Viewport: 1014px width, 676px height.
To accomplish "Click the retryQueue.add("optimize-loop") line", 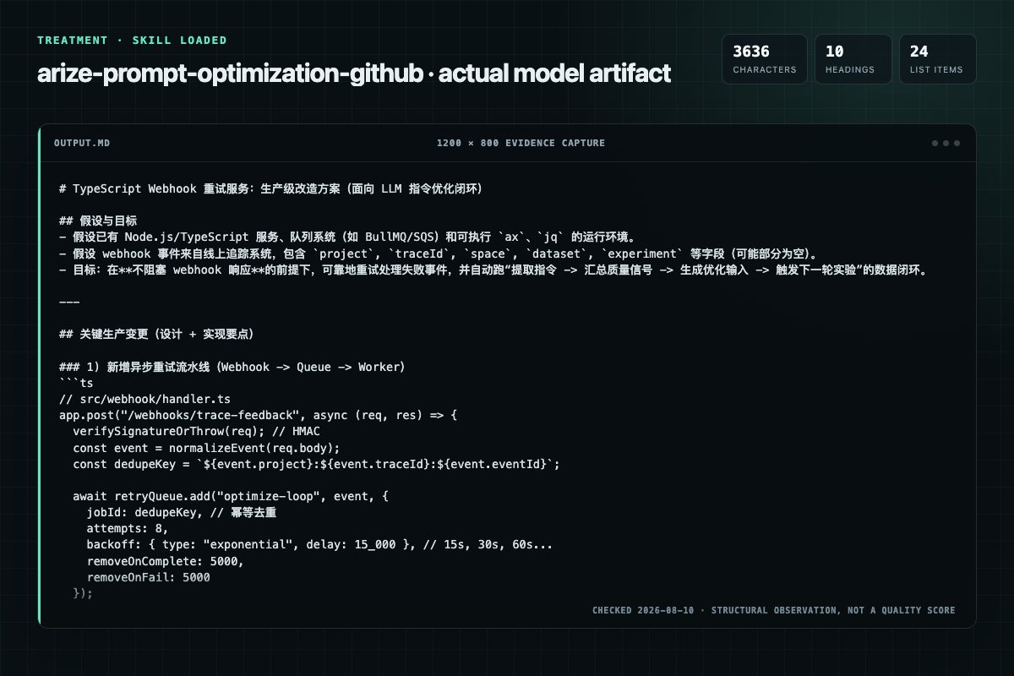I will point(231,497).
